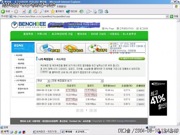Open the Mail envelope toolbar icon
180x135 pixels.
(88, 12)
